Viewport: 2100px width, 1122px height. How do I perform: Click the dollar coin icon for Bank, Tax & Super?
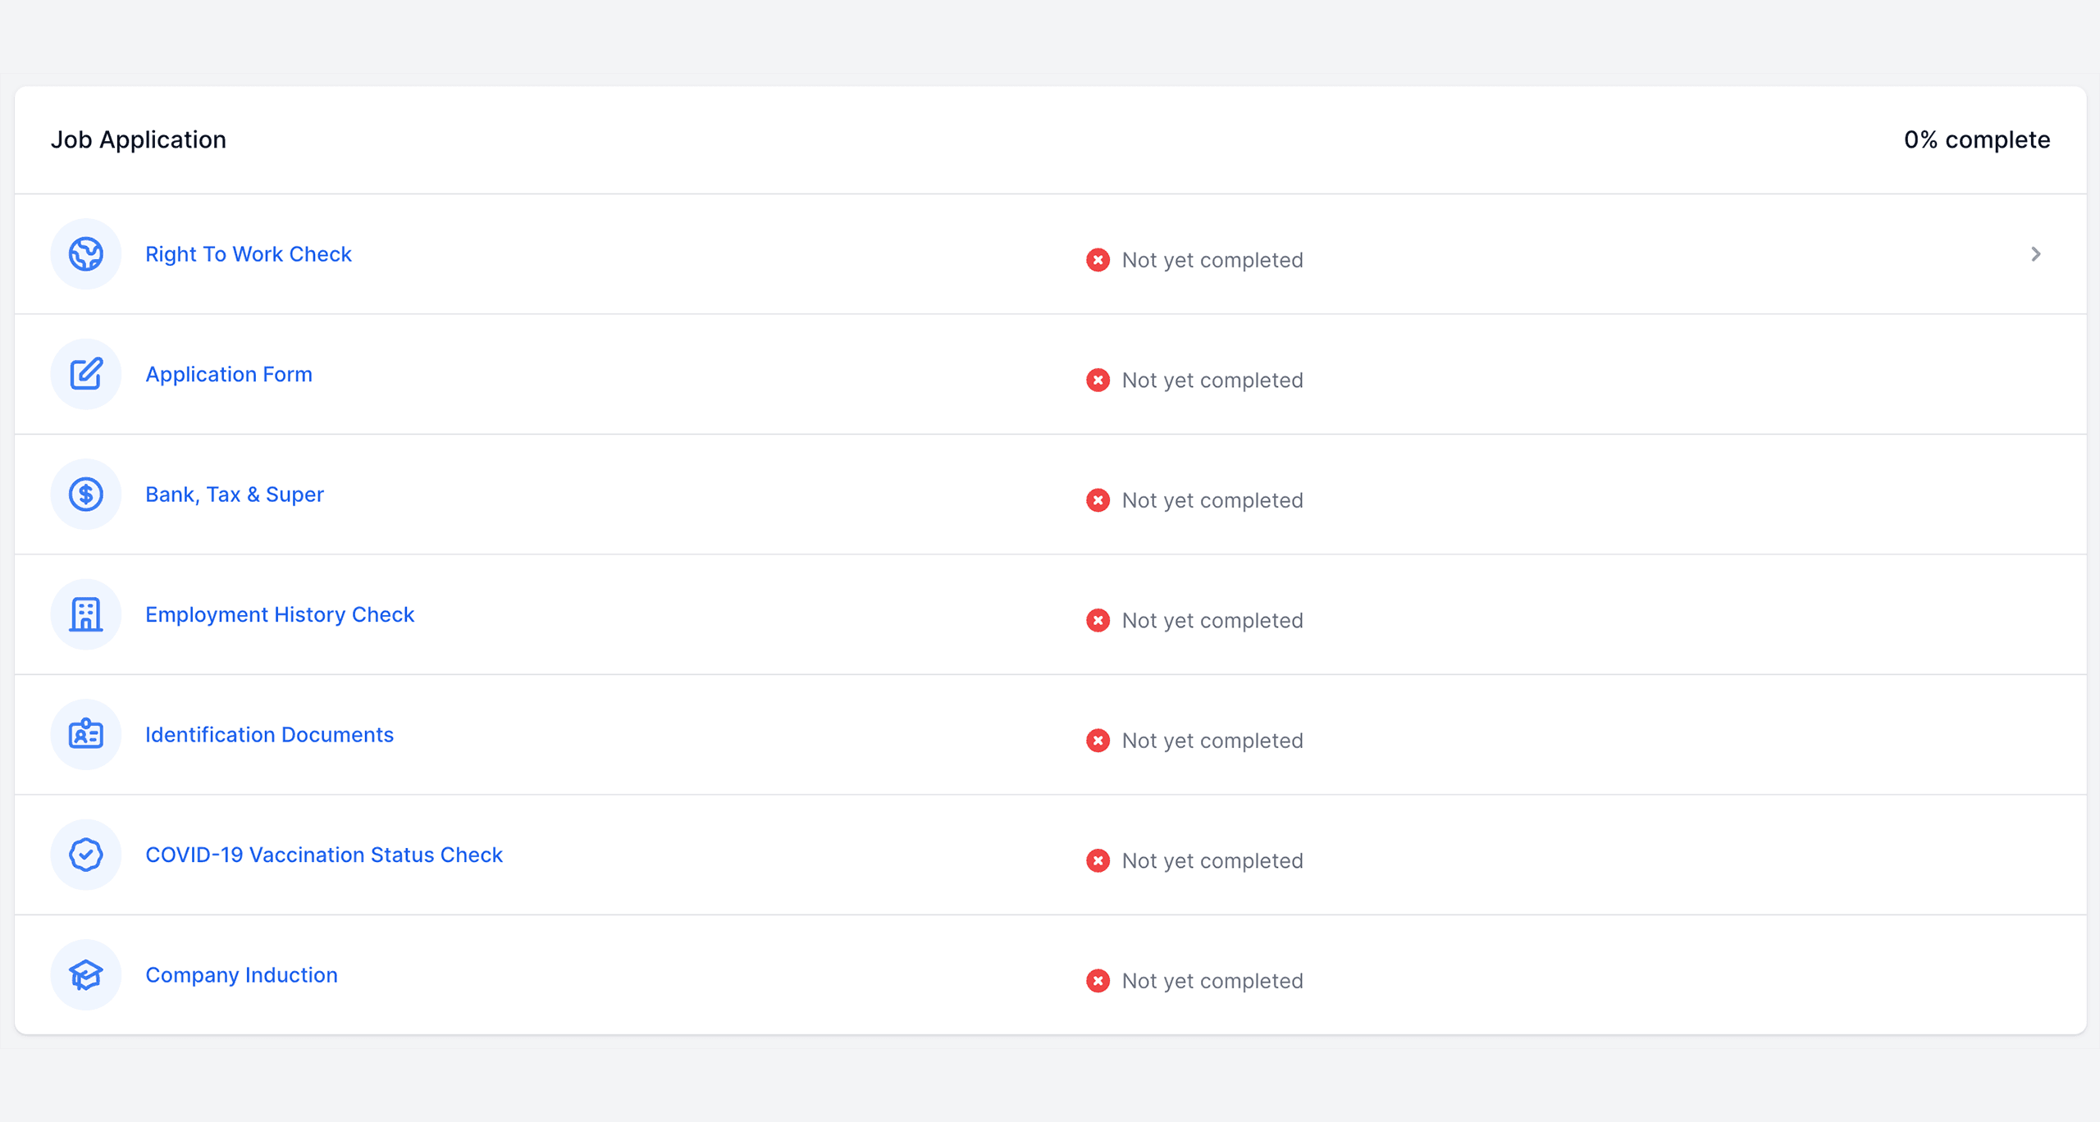click(x=86, y=495)
